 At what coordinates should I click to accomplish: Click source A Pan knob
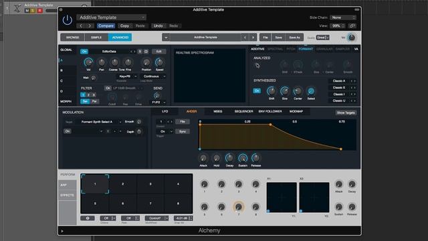tap(102, 62)
